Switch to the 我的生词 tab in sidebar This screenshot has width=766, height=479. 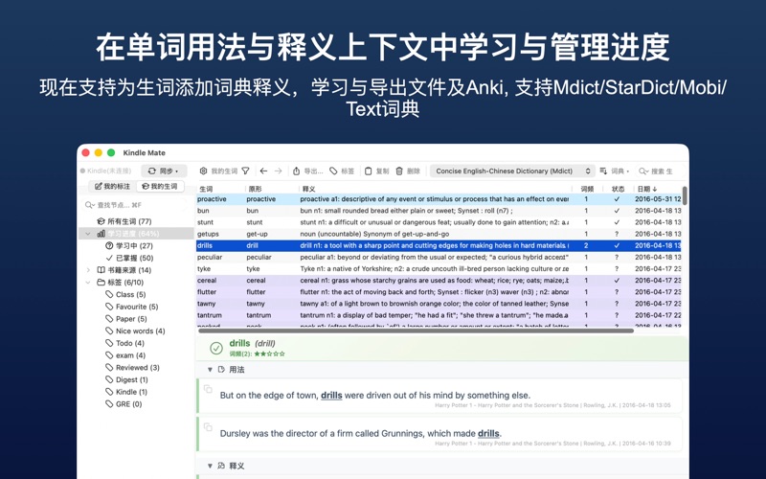point(160,186)
